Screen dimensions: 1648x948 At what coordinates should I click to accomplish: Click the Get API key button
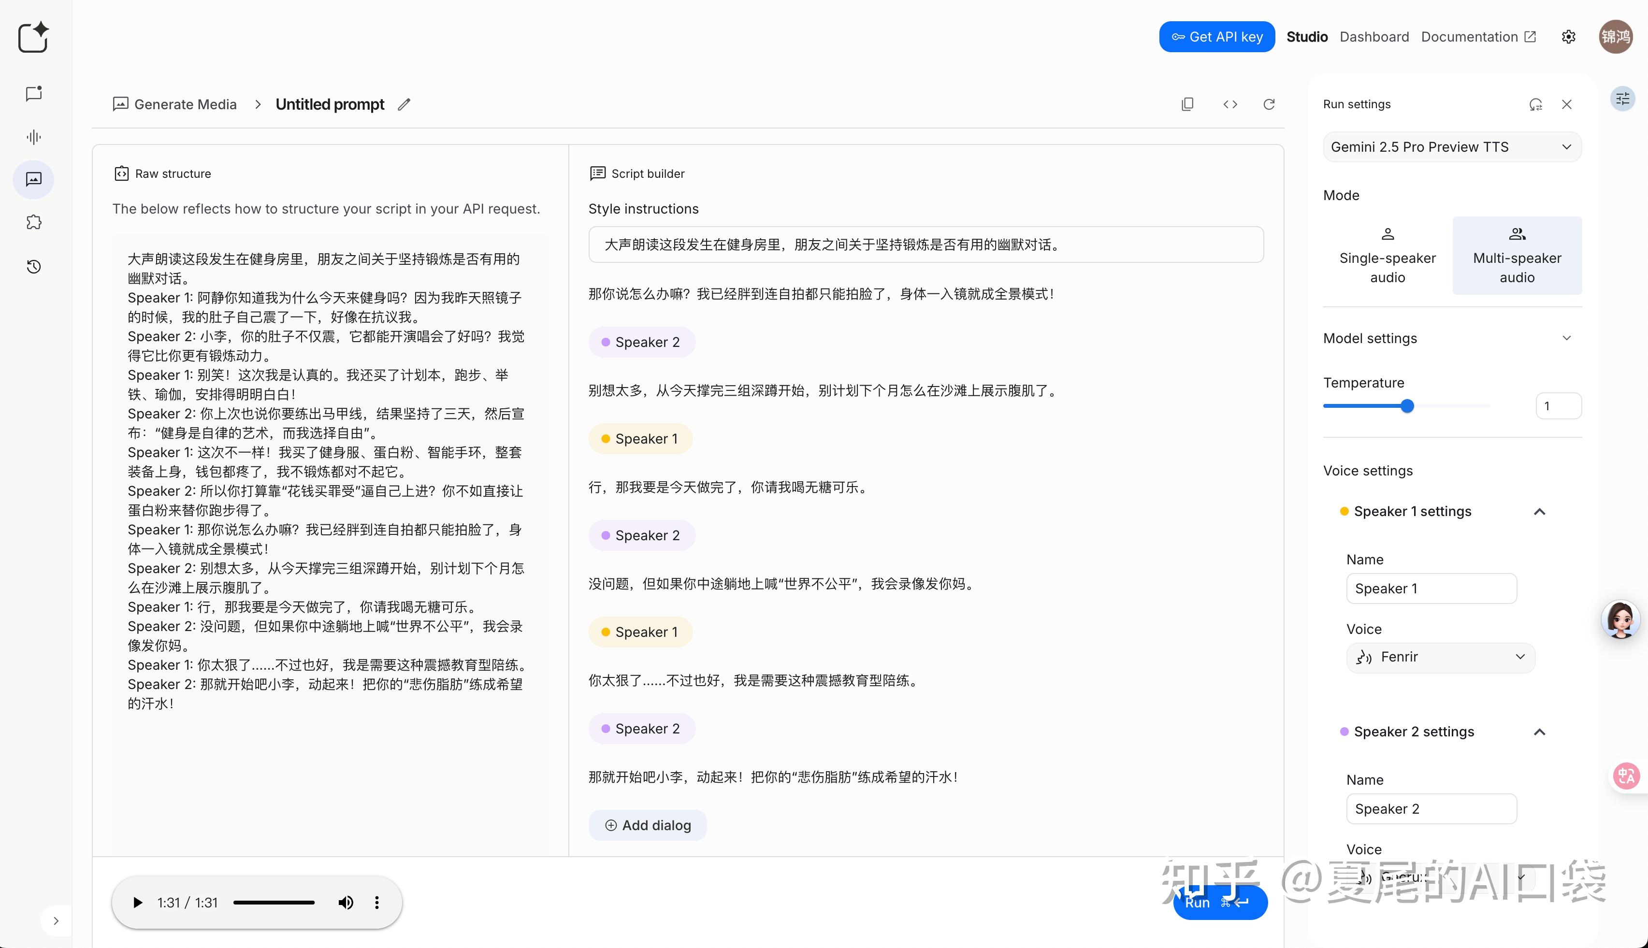tap(1216, 37)
